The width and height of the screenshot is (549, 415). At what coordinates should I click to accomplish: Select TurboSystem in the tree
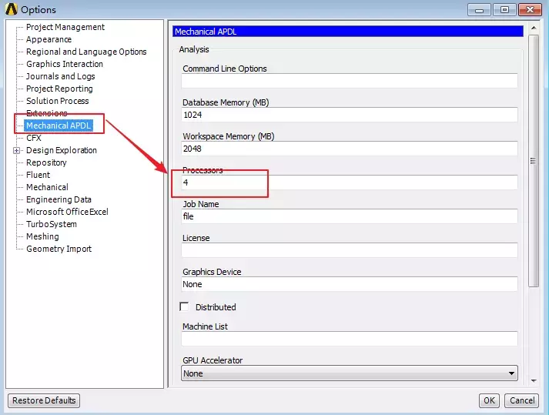click(52, 224)
